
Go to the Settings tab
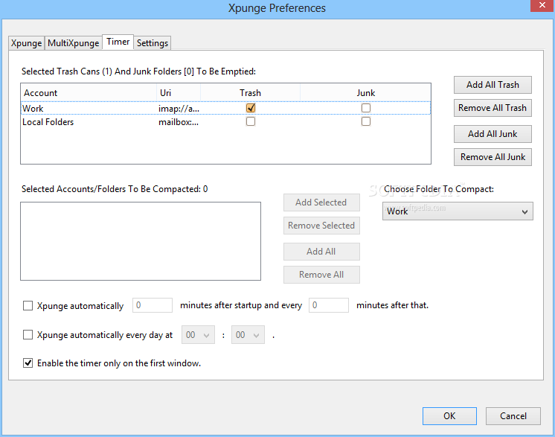[153, 43]
